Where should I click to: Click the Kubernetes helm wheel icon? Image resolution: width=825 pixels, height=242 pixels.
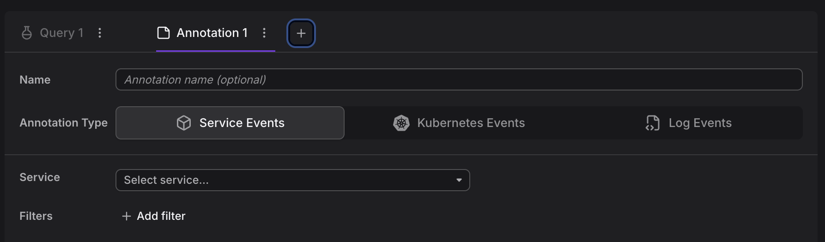click(x=401, y=123)
